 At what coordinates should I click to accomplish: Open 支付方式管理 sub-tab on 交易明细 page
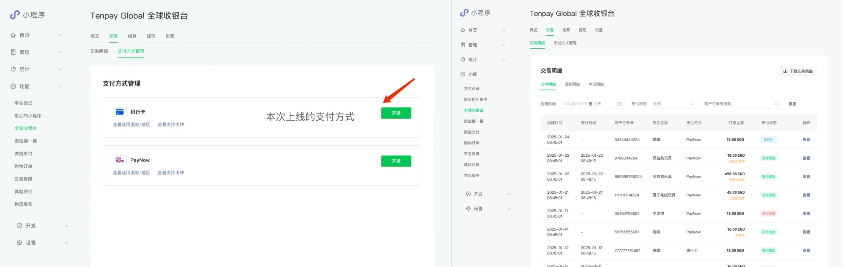pos(565,43)
